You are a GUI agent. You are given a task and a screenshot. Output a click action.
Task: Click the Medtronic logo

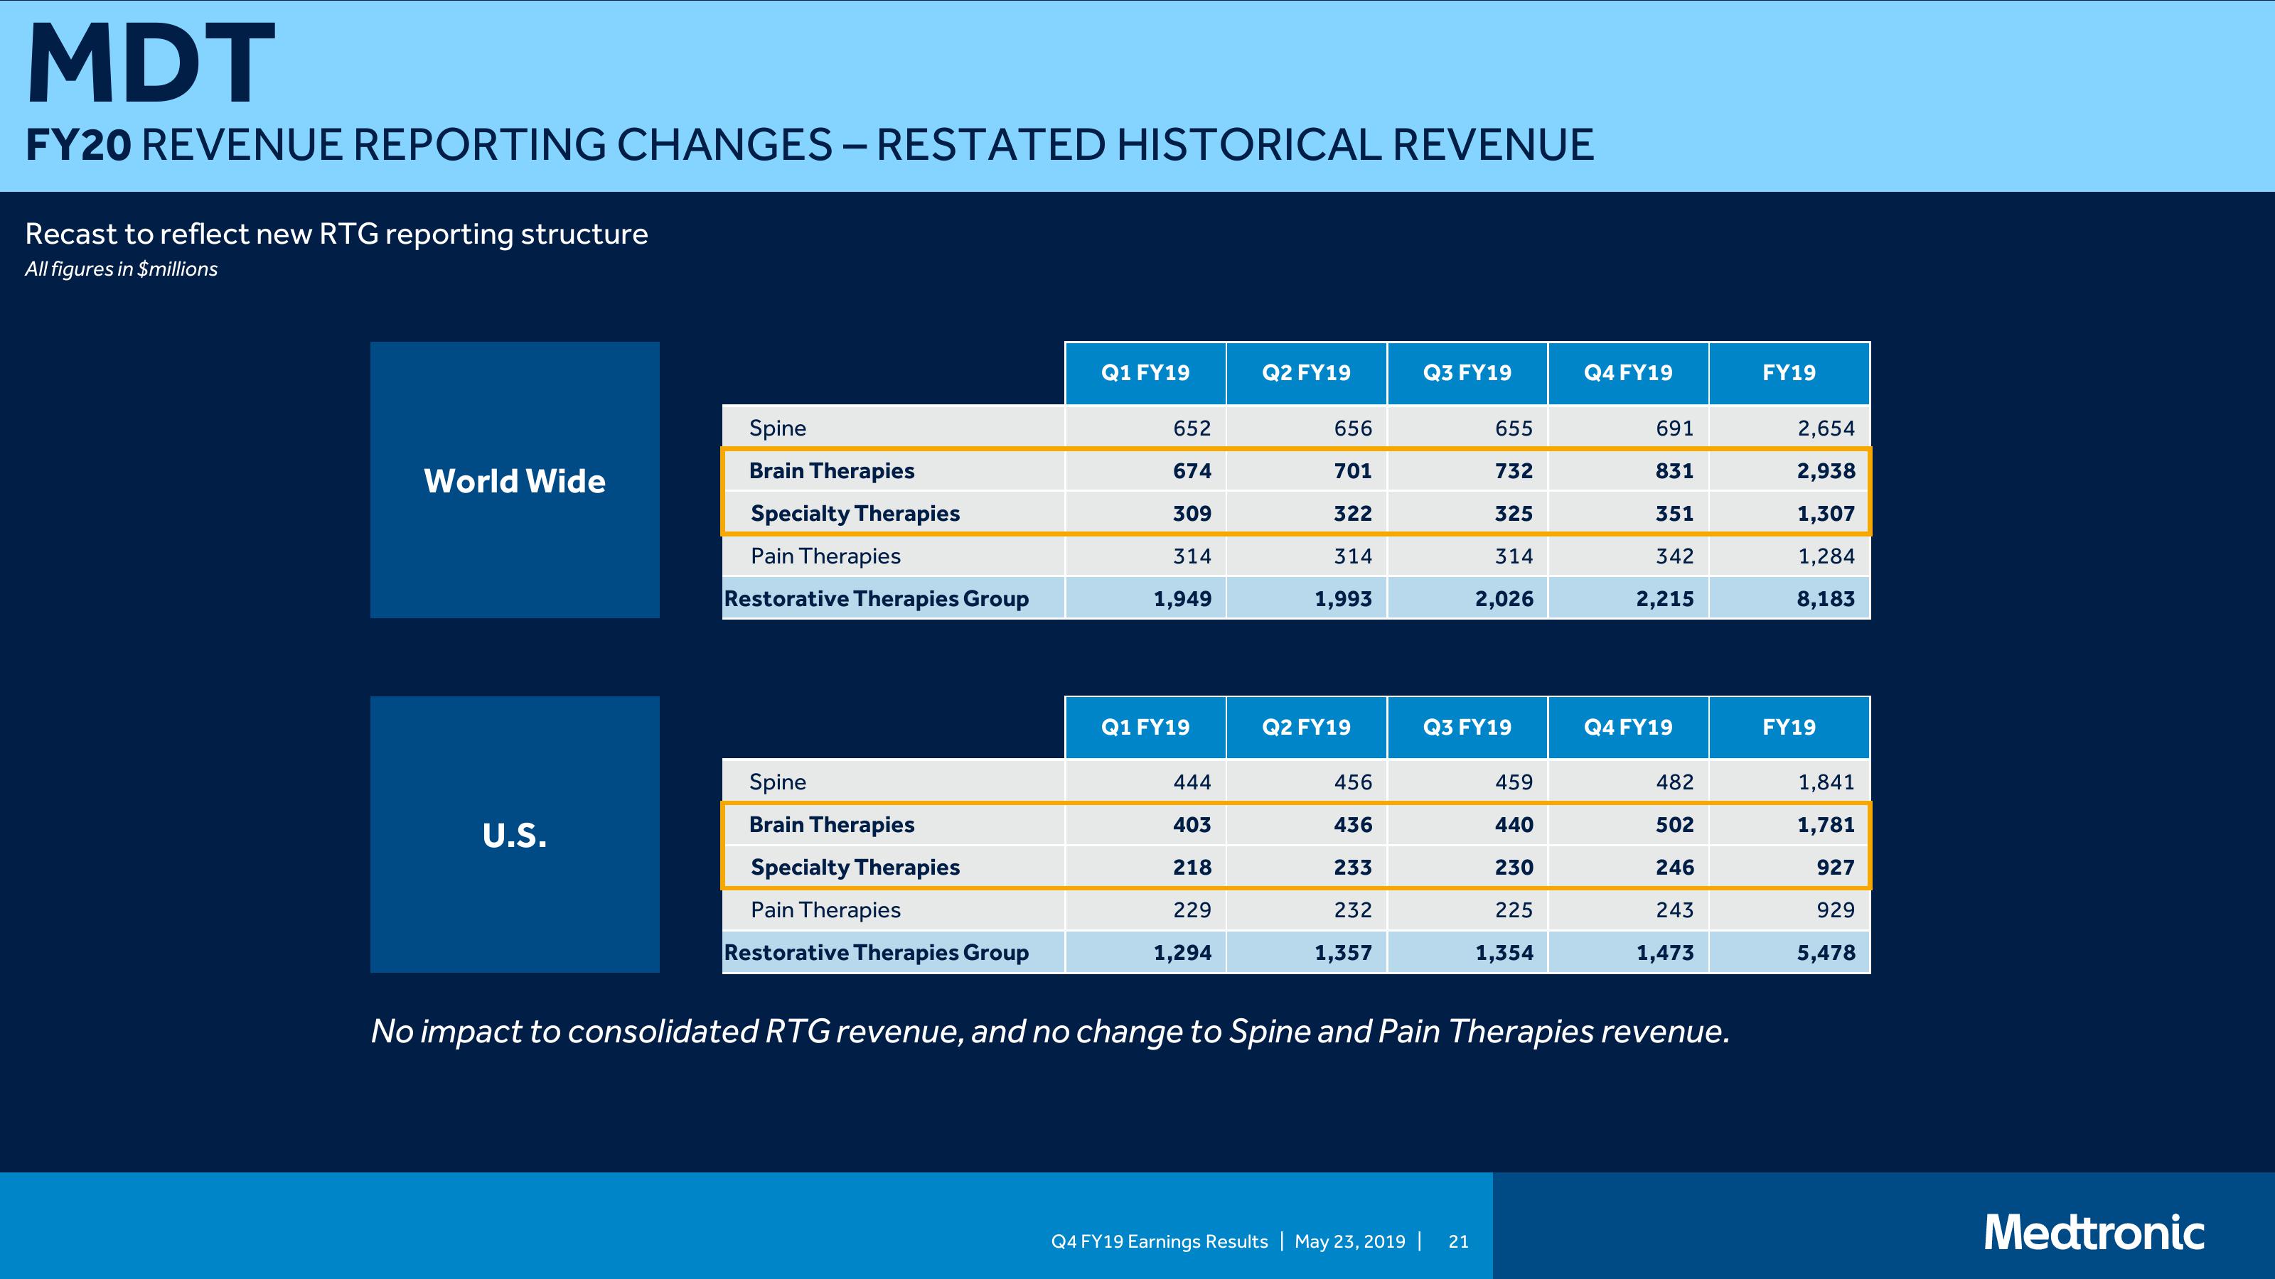(x=2094, y=1231)
